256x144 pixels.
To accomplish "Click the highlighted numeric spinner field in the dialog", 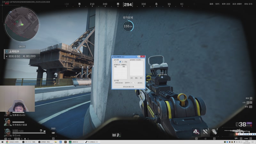I will (120, 62).
